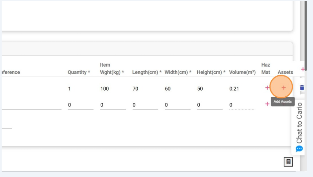The image size is (313, 177).
Task: Click the first row weight value 100
Action: [104, 89]
